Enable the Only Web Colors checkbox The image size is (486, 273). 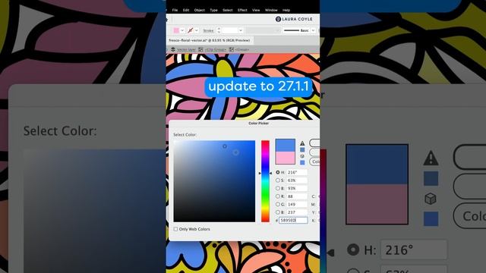[x=175, y=229]
